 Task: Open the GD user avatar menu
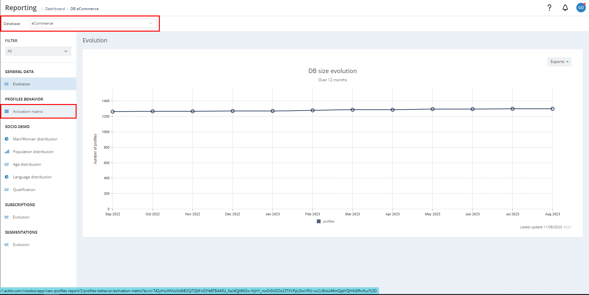[581, 8]
